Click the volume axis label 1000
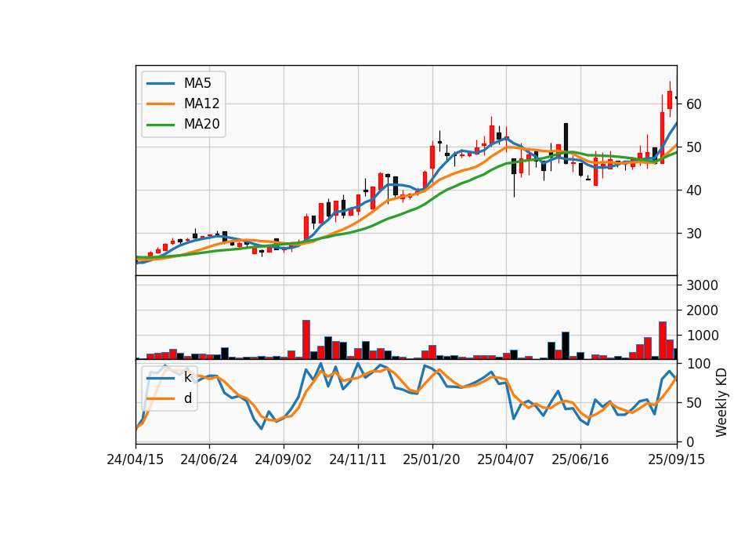The width and height of the screenshot is (752, 541). click(702, 336)
